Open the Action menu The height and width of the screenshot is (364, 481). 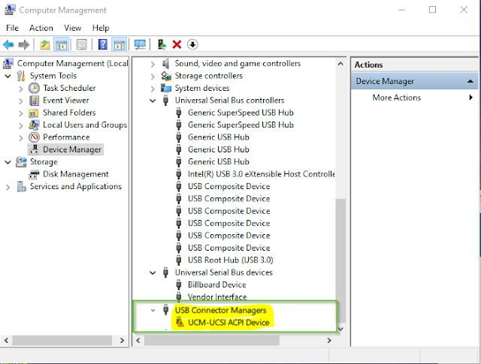(41, 29)
